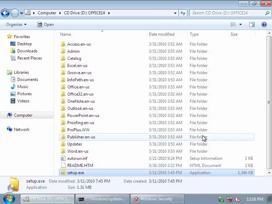This screenshot has width=272, height=204.
Task: Select the README.HTM file icon
Action: tap(63, 165)
